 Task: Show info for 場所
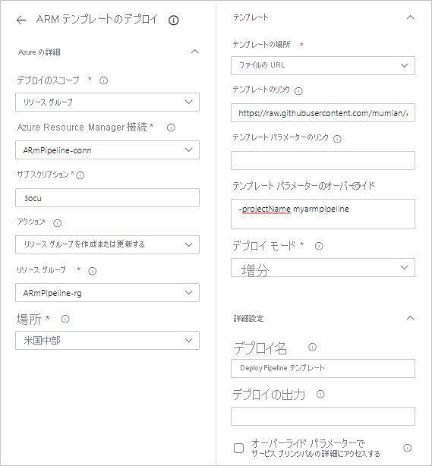[65, 319]
